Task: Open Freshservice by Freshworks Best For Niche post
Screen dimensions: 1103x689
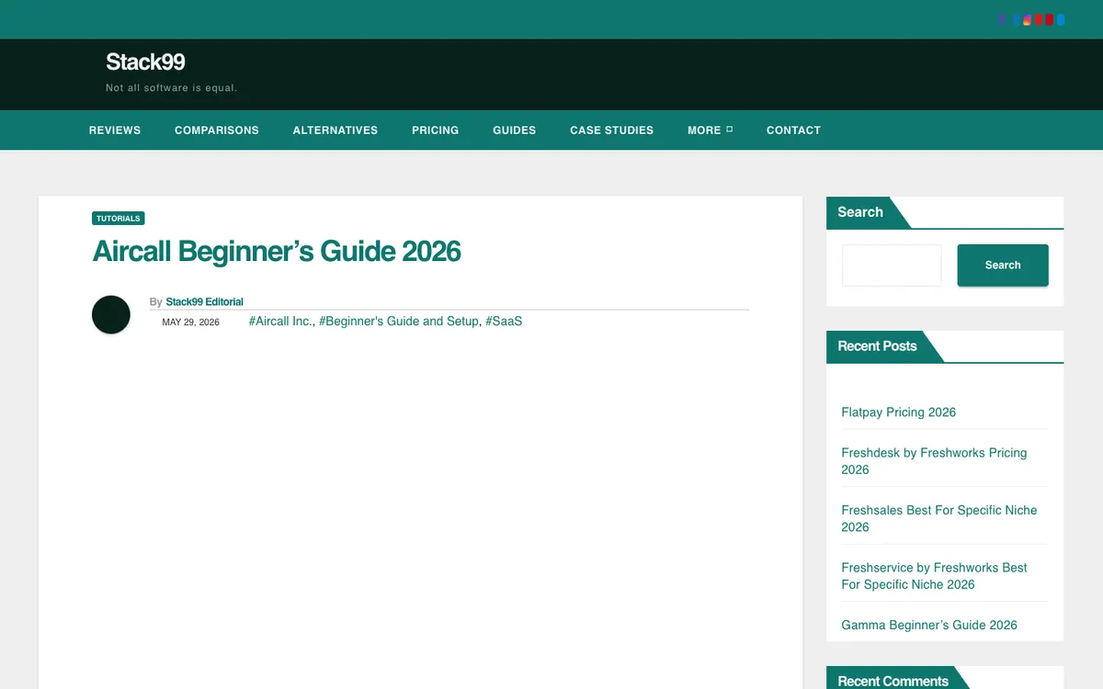Action: [x=934, y=576]
